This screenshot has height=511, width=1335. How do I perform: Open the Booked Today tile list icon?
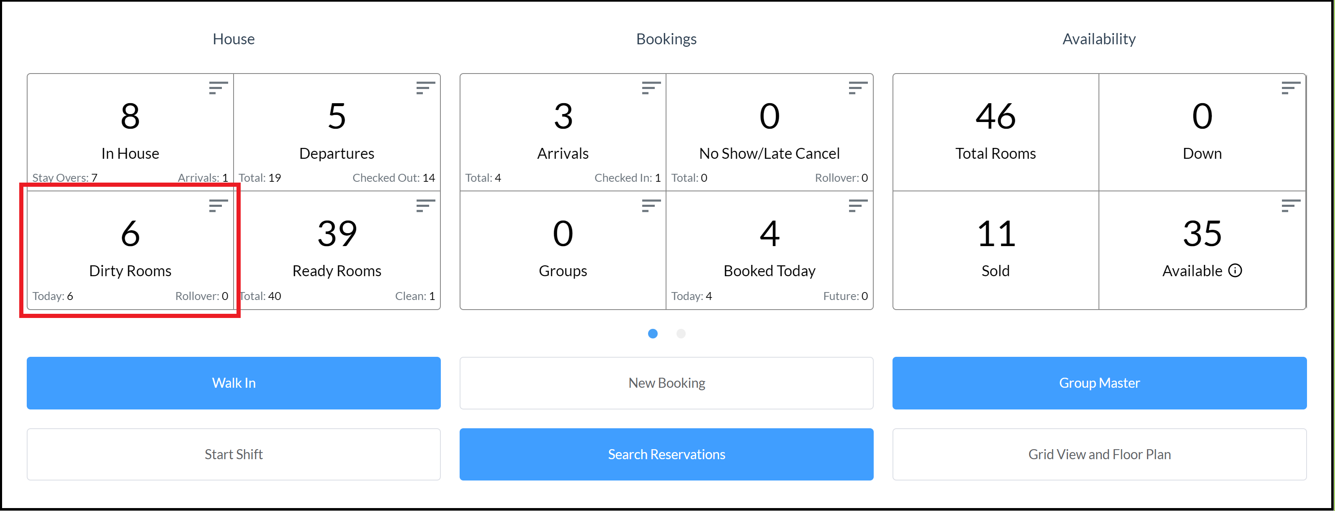(858, 206)
